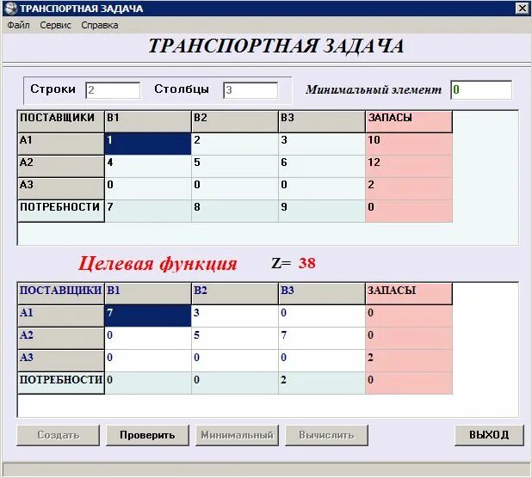Click the Строки input field
Image resolution: width=532 pixels, height=478 pixels.
pos(113,90)
